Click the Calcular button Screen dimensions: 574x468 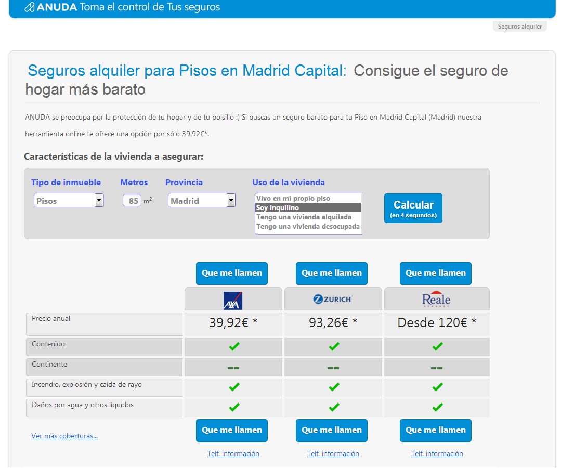(x=413, y=209)
